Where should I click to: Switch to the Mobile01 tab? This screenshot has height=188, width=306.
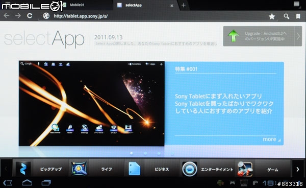[77, 5]
